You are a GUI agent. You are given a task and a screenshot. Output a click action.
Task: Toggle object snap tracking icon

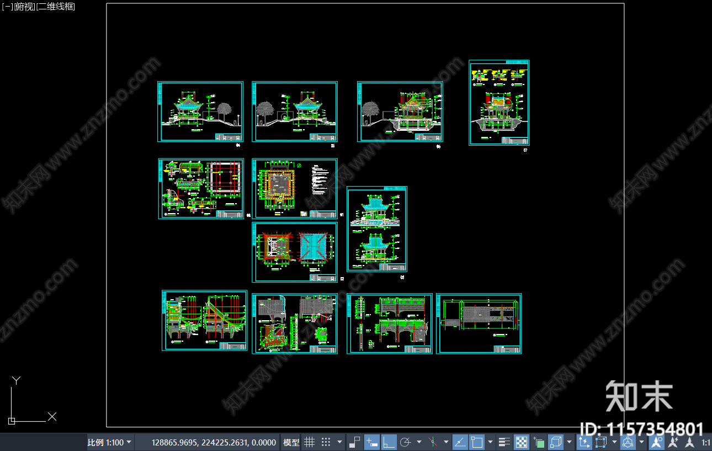(460, 442)
